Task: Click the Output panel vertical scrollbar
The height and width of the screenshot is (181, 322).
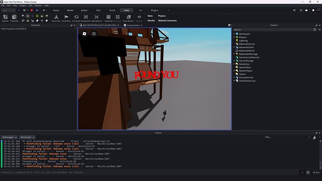Action: 320,154
